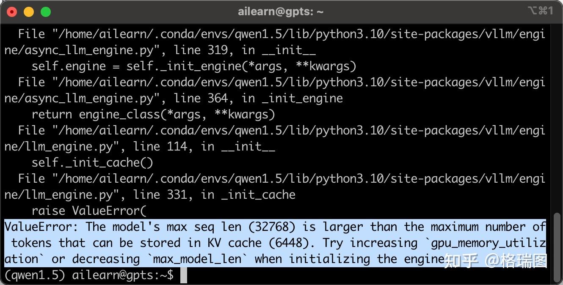Click the block cursor at the prompt

[183, 275]
